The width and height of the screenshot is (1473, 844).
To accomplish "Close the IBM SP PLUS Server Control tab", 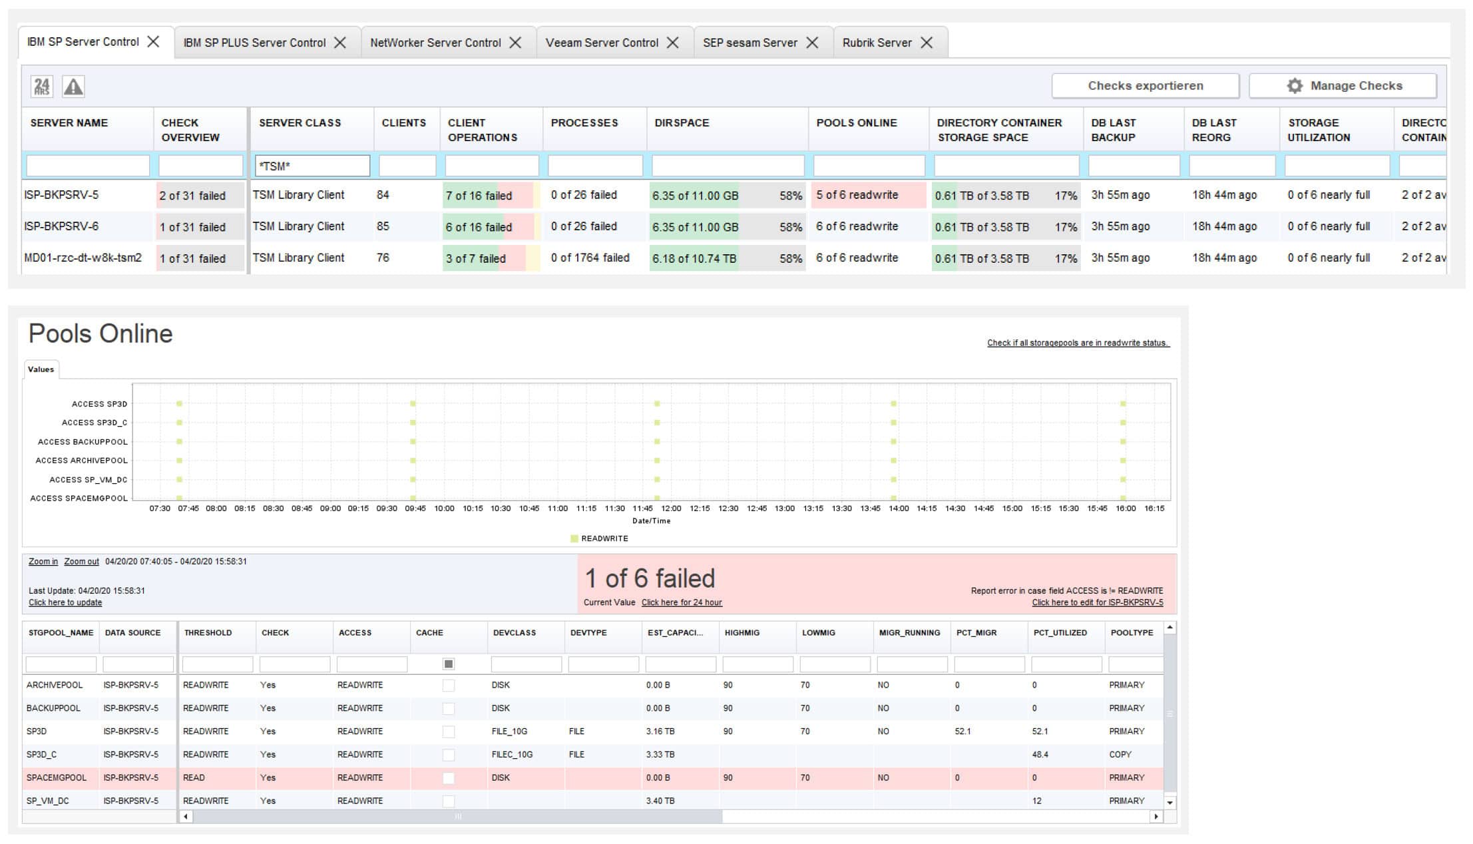I will [340, 43].
